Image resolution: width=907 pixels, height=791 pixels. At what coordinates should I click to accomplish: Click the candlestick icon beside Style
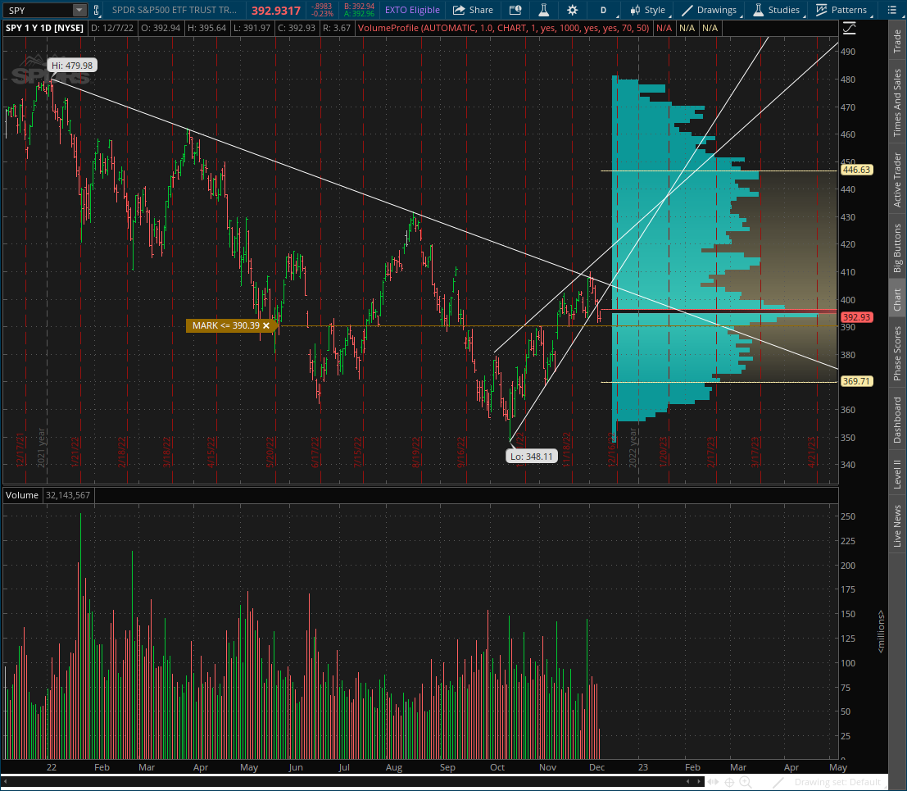[x=635, y=10]
